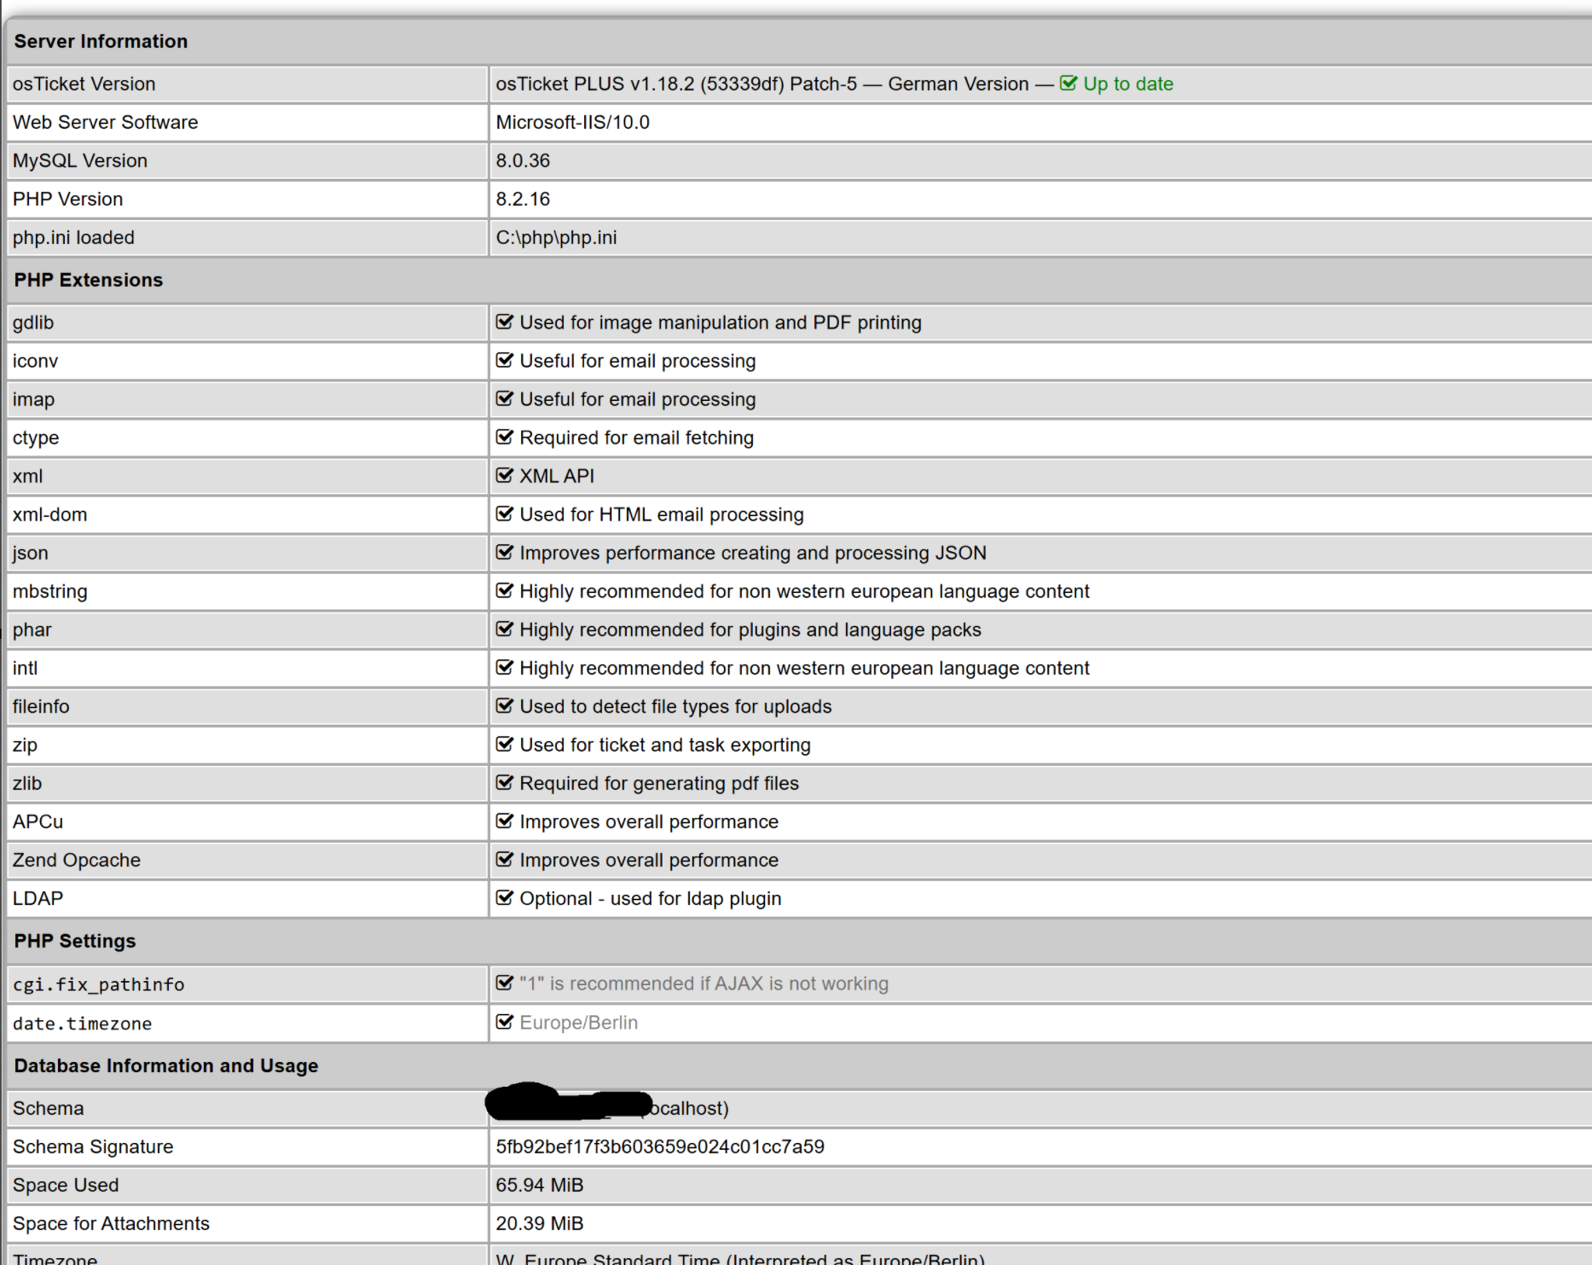Click the Up to date link text

click(x=1127, y=84)
